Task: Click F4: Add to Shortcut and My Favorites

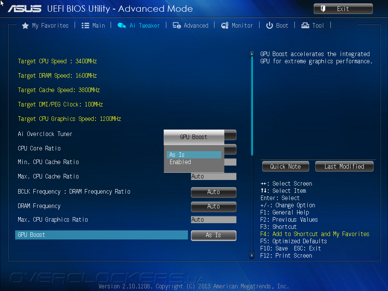Action: (x=315, y=234)
